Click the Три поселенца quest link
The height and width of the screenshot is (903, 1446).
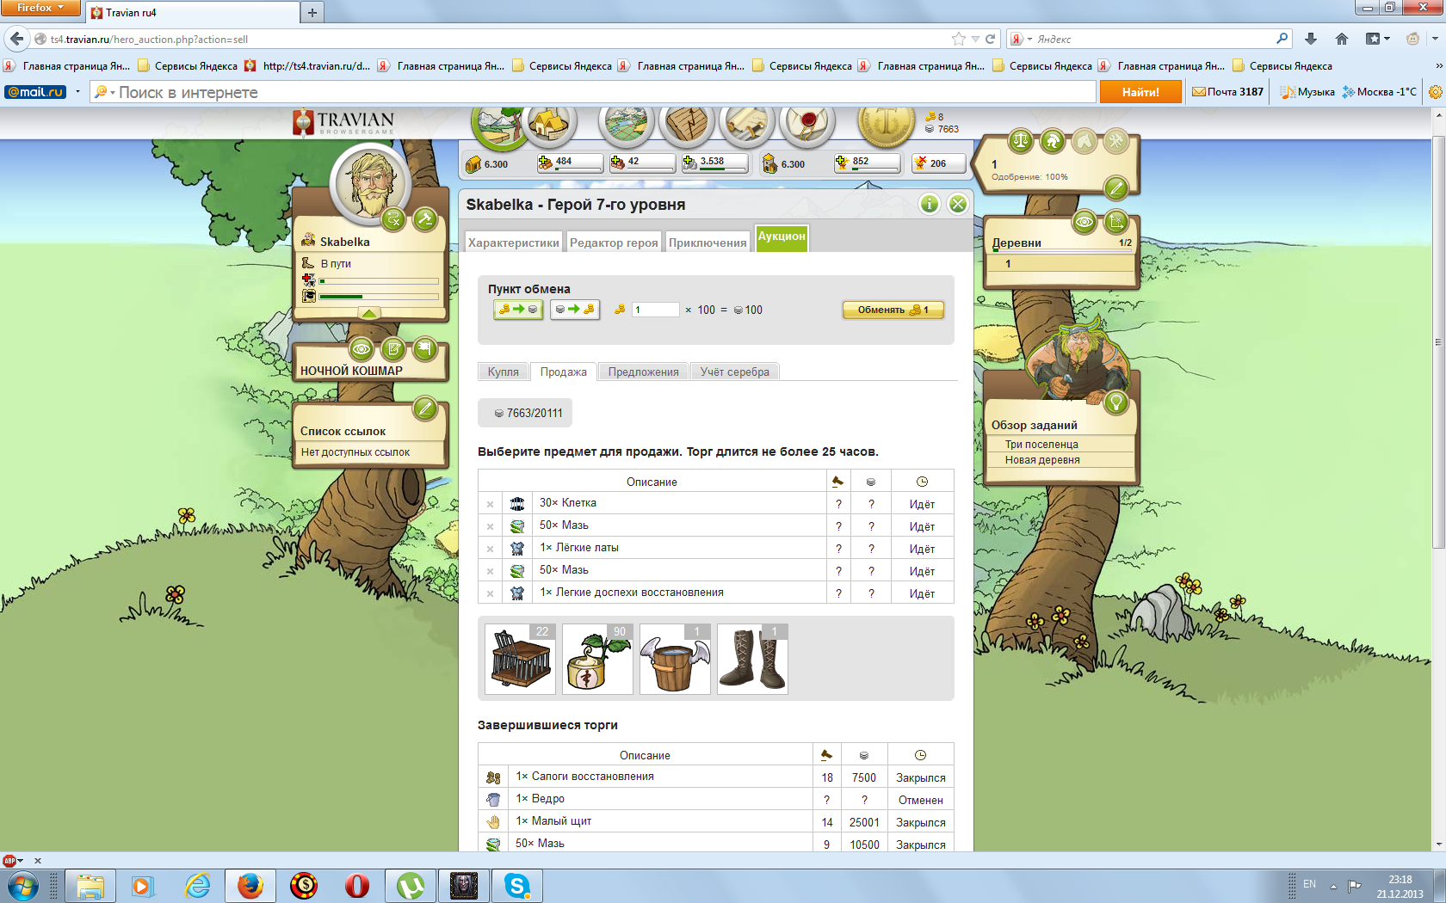tap(1041, 445)
